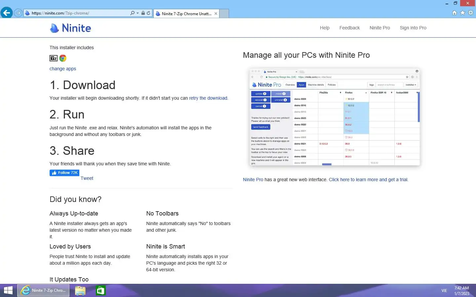Viewport: 476px width, 297px height.
Task: Open the Help menu link
Action: (325, 28)
